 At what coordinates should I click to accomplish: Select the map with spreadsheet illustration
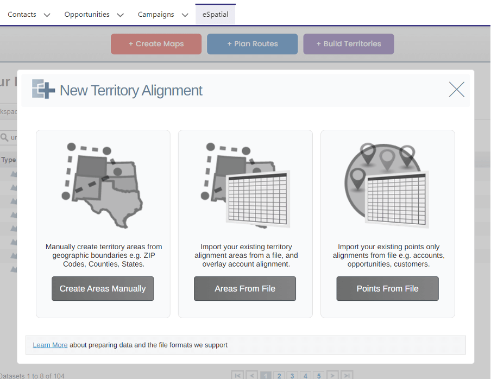point(245,185)
